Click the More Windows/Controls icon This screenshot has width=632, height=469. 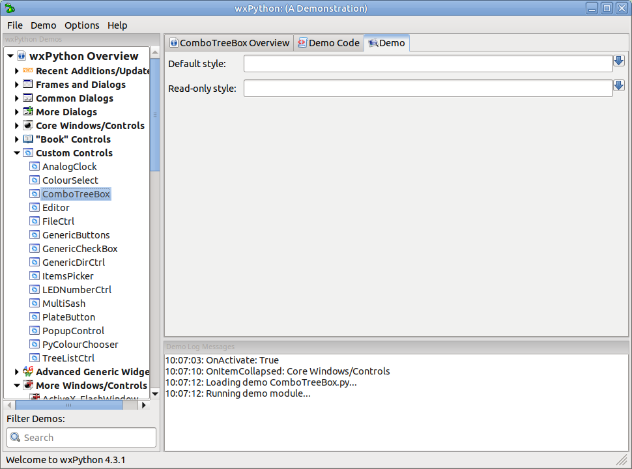[28, 385]
